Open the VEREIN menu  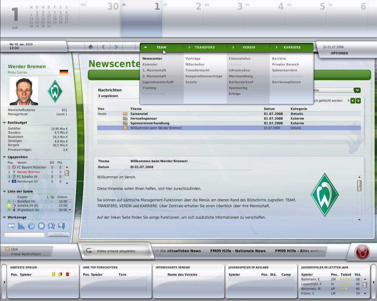(x=249, y=47)
